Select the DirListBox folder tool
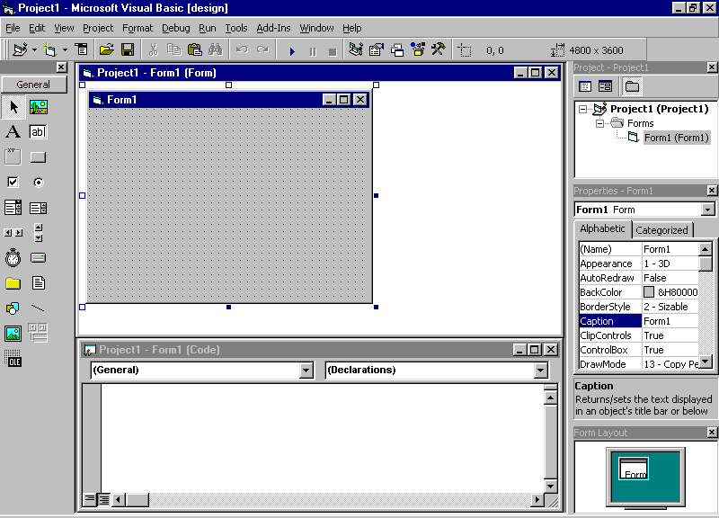Image resolution: width=719 pixels, height=518 pixels. click(x=13, y=283)
